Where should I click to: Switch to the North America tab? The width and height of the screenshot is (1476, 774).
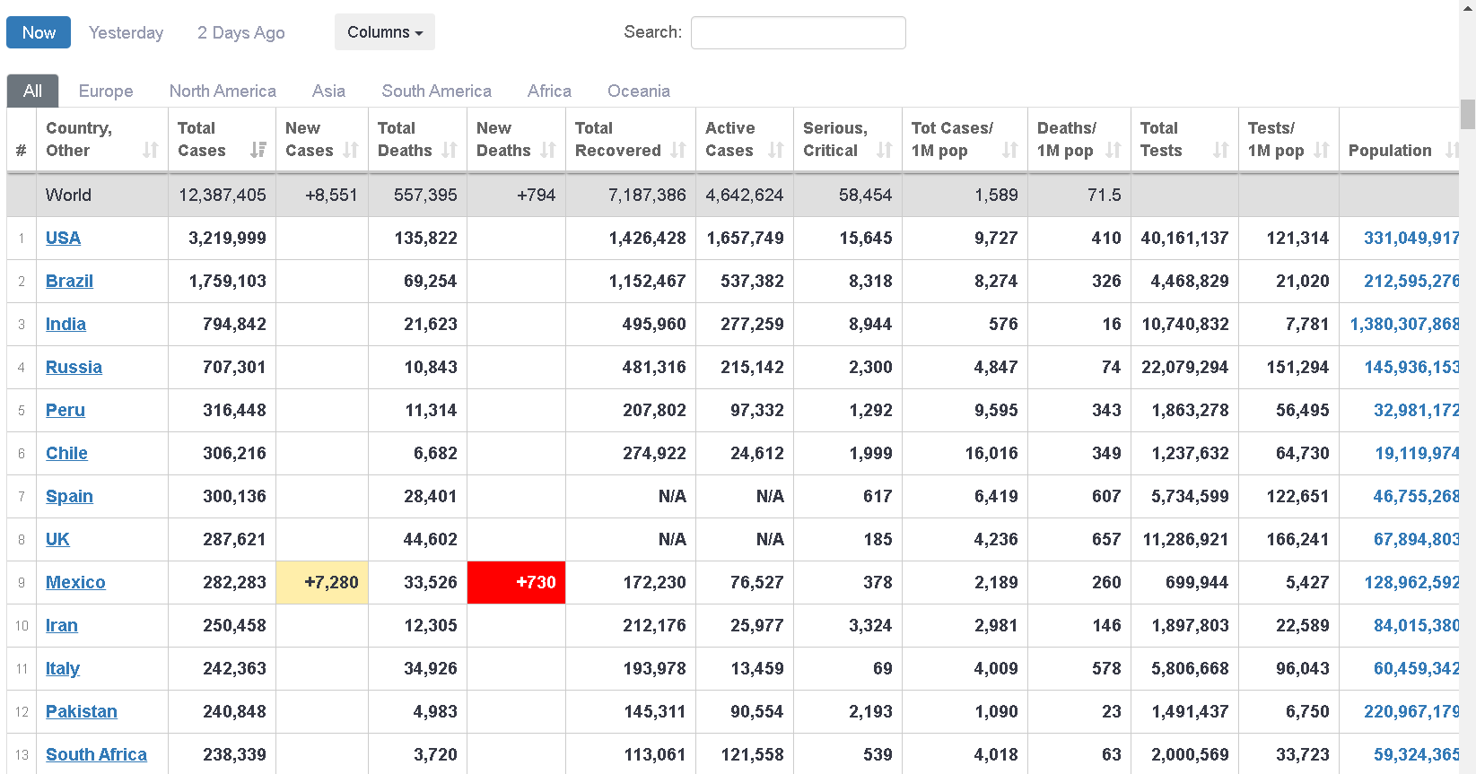click(x=223, y=91)
